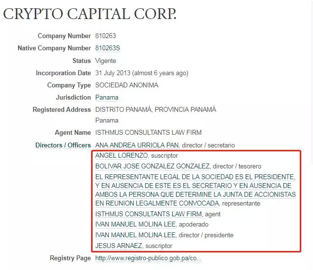
Task: Click the Vigente status value
Action: 106,61
